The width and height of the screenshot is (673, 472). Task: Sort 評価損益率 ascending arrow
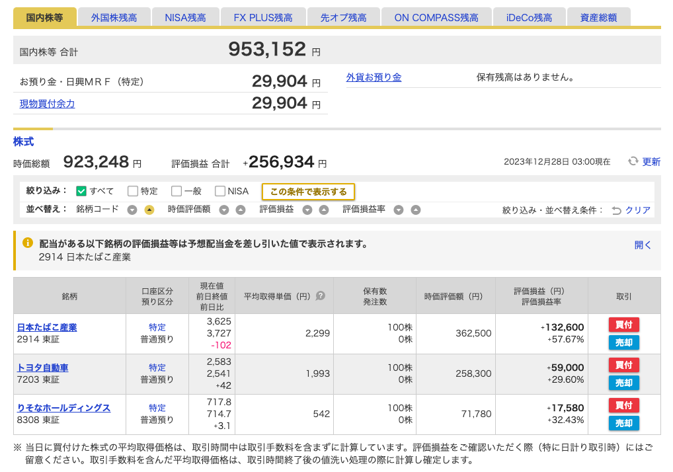(x=415, y=210)
